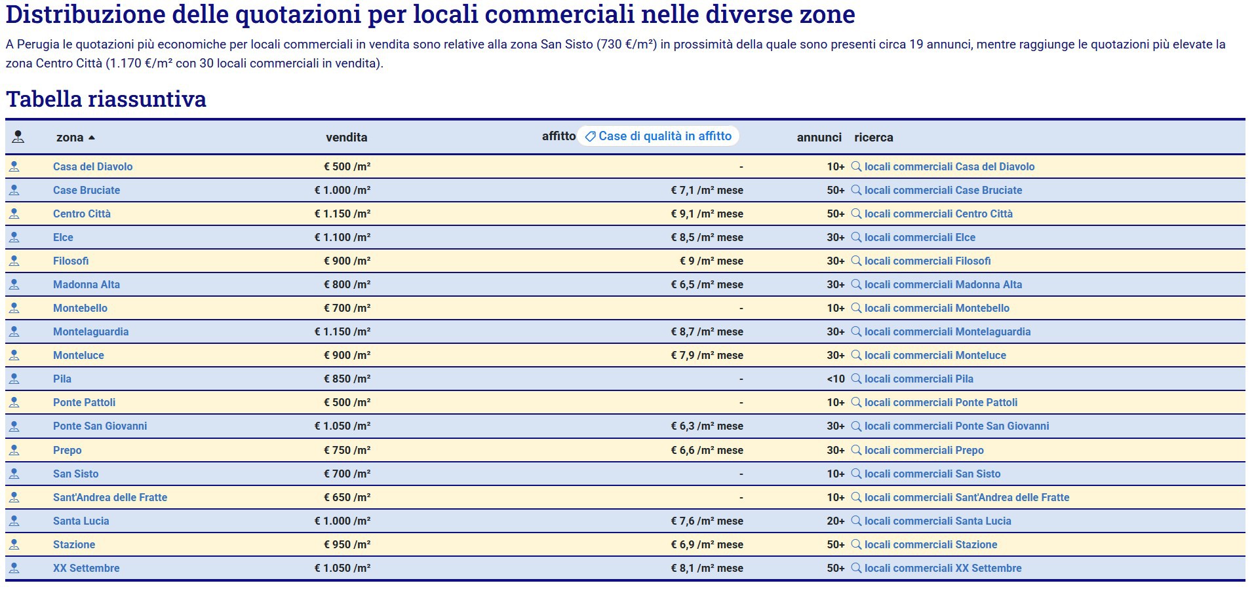
Task: Search locali commerciali Madonna Alta
Action: pos(943,284)
